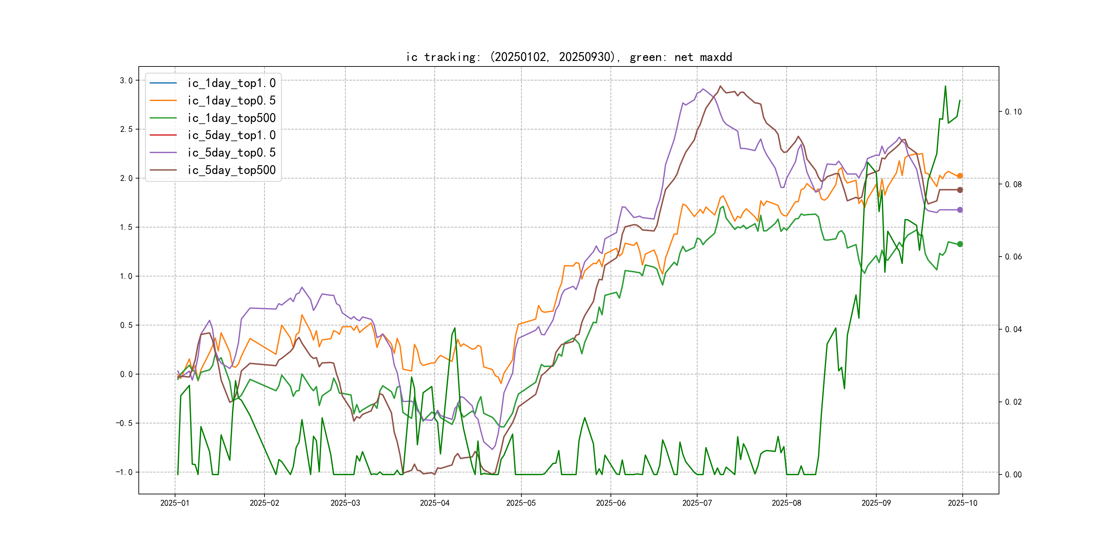Click the 2025-10 x-axis tick label

point(962,503)
